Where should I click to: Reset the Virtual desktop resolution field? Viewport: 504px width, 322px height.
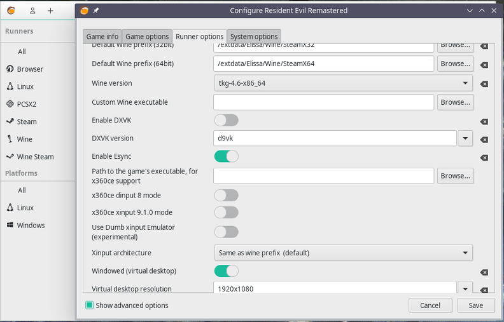pos(484,290)
